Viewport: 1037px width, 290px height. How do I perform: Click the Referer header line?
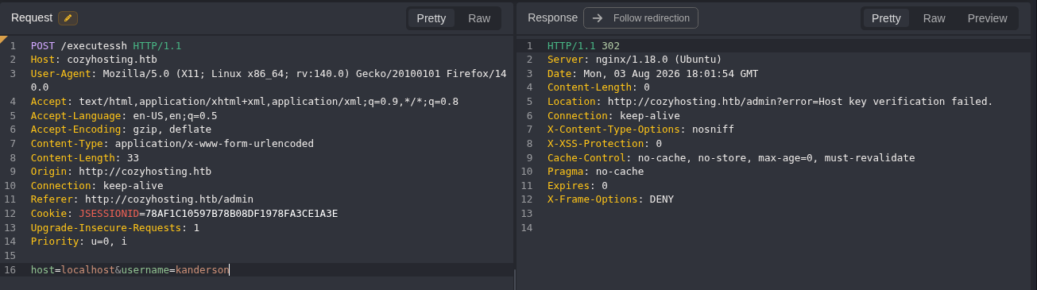point(142,199)
